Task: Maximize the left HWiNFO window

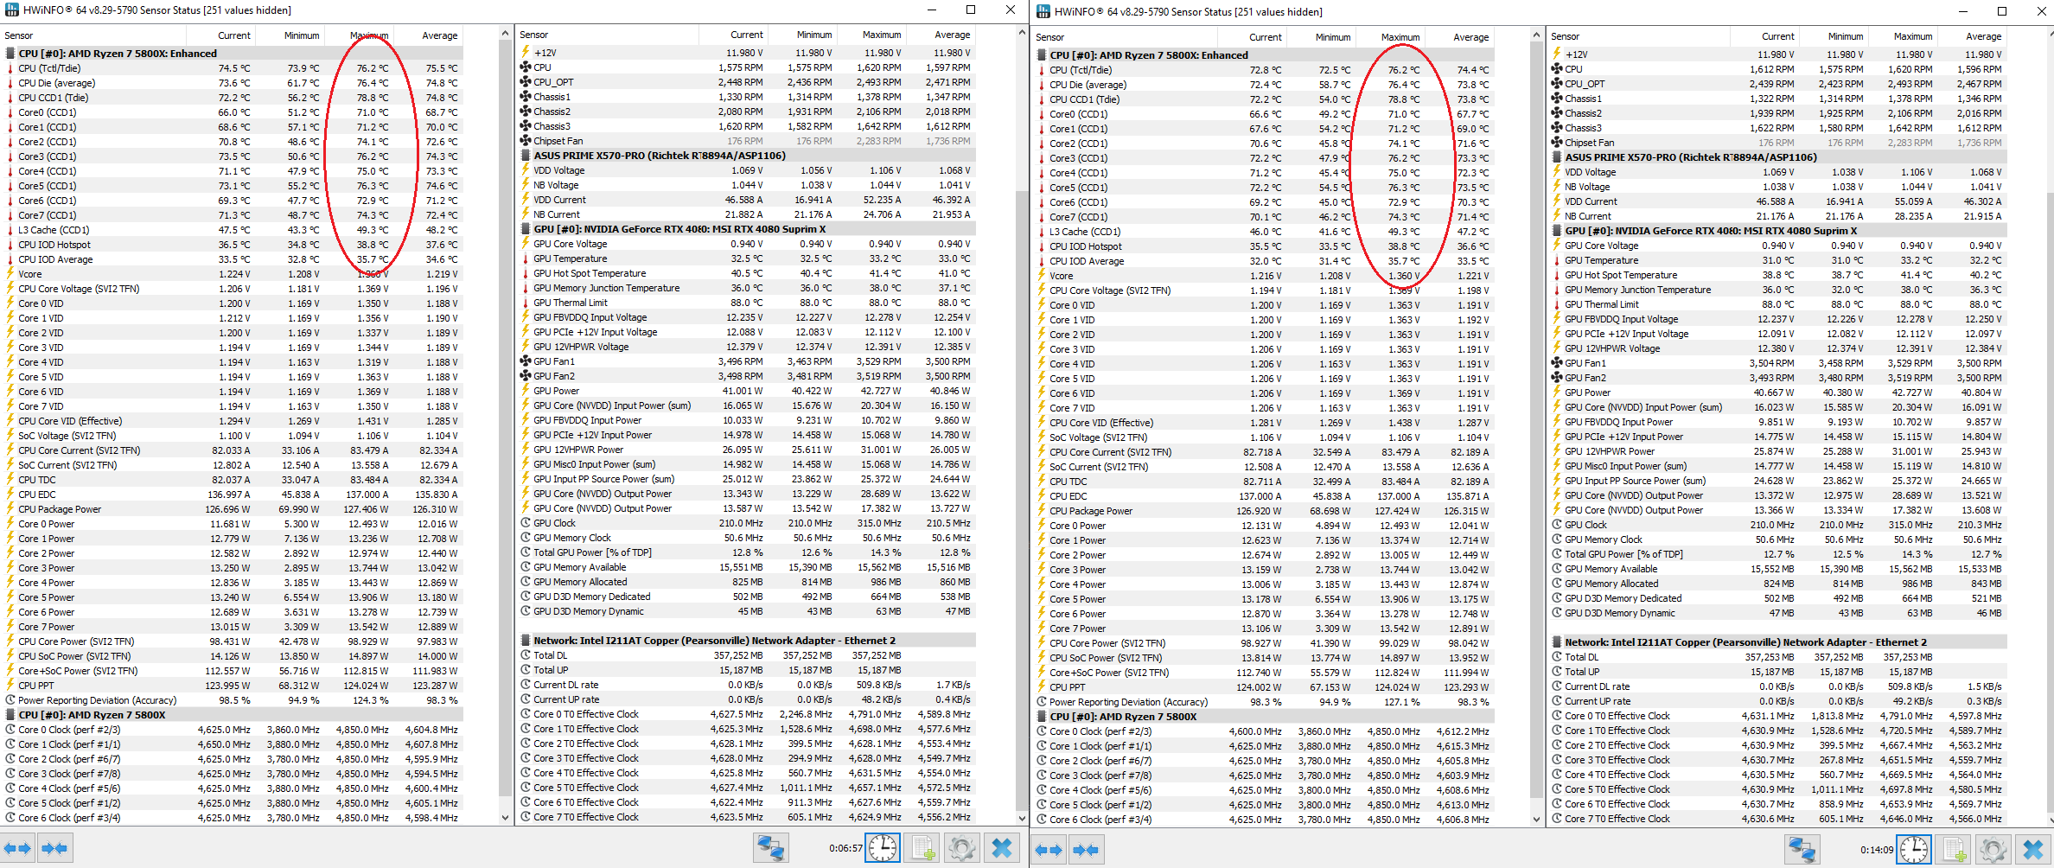Action: click(971, 10)
